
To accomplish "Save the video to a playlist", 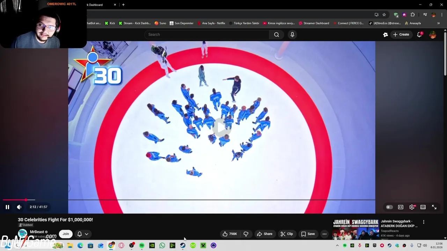I will click(308, 234).
